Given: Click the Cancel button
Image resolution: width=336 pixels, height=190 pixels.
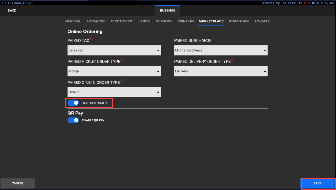Looking at the screenshot, I should (x=18, y=183).
